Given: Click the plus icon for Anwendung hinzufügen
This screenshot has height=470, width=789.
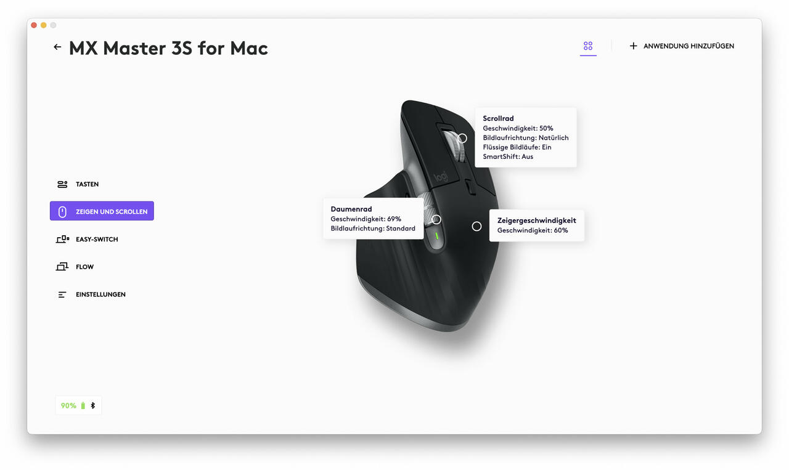Looking at the screenshot, I should click(x=633, y=46).
